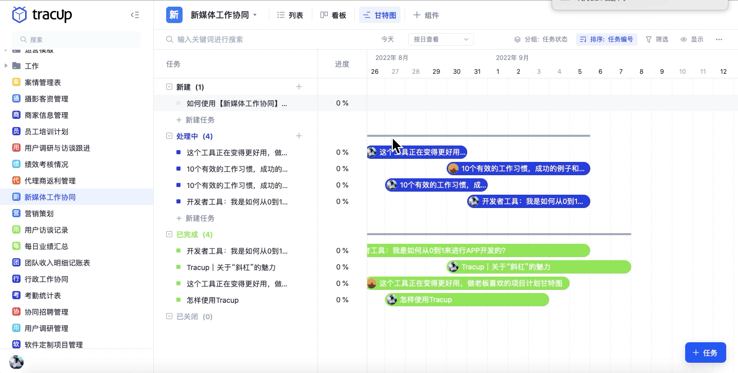Image resolution: width=738 pixels, height=373 pixels.
Task: Click the 筛选 filter funnel icon
Action: 649,39
